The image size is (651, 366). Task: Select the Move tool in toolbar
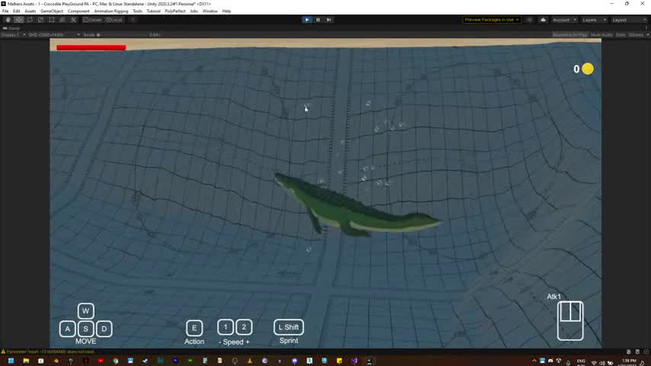(19, 20)
